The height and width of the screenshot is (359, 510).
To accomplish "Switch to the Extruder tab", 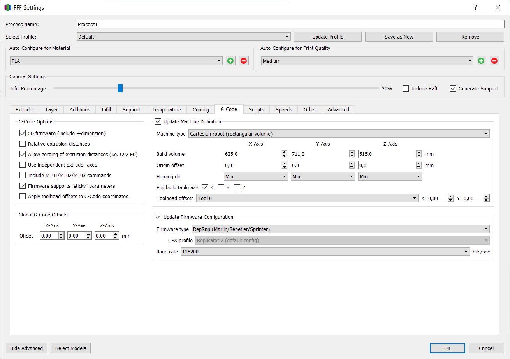I will click(25, 109).
